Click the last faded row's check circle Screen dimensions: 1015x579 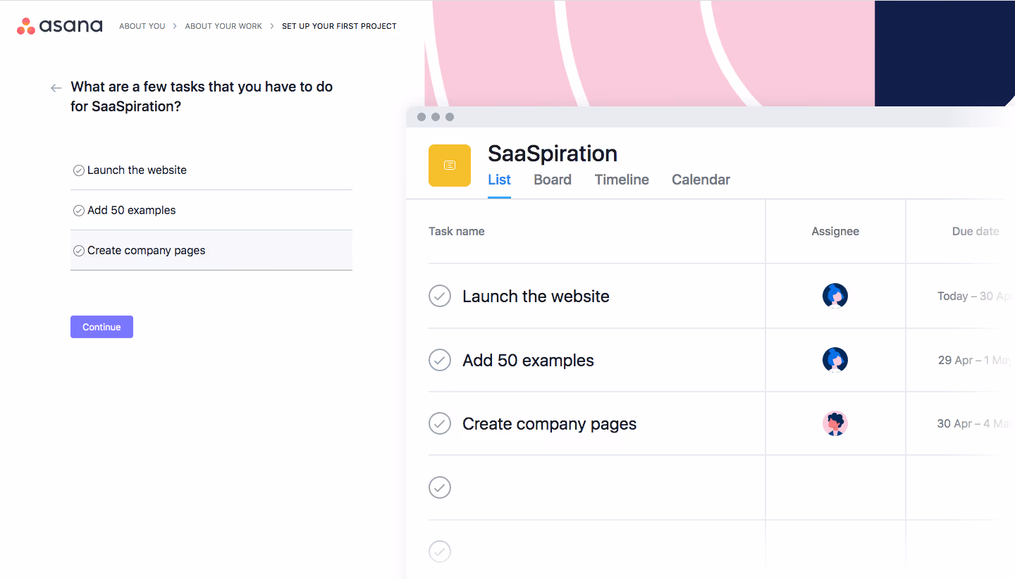440,551
